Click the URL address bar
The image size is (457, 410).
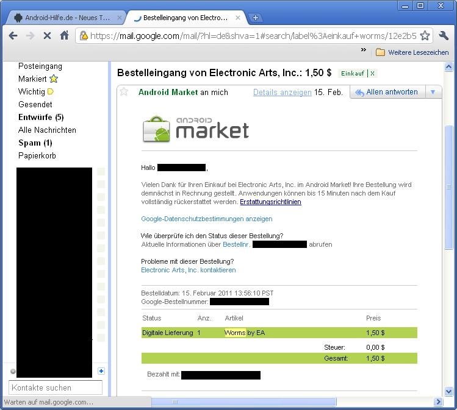tap(253, 36)
